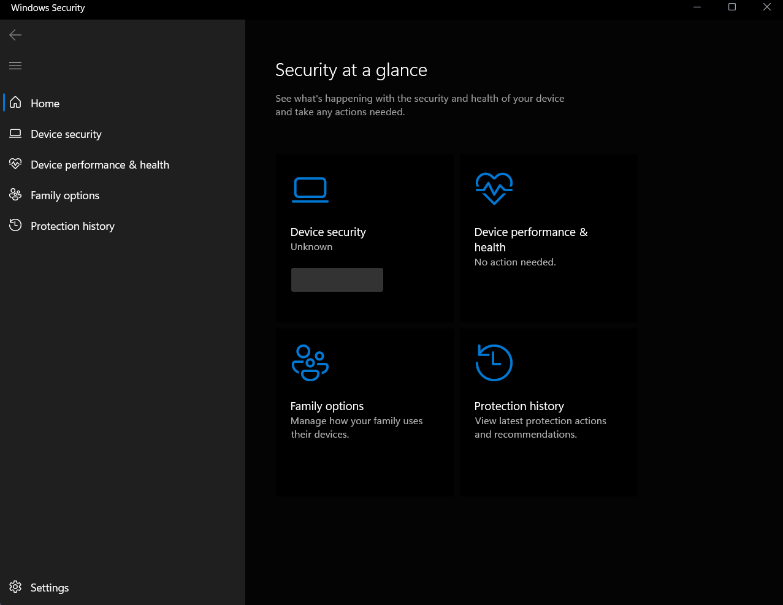Click 'Manage how your family uses their devices.' text
Screen dimensions: 783x605
[357, 427]
